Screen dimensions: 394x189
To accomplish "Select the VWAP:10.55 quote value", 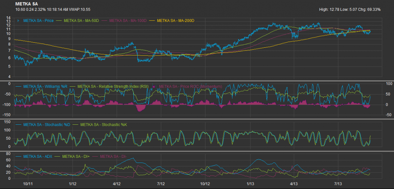I will (x=79, y=10).
